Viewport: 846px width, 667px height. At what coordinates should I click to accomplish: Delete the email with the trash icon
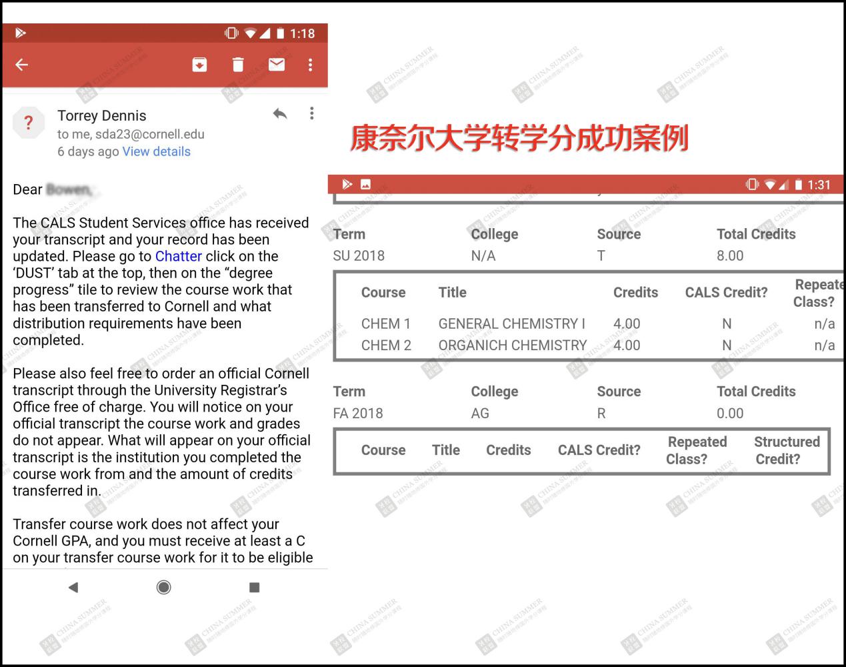238,65
